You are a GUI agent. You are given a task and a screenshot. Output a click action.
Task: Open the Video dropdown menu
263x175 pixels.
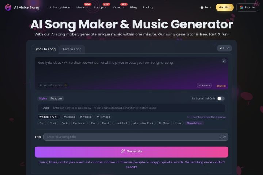tap(118, 7)
